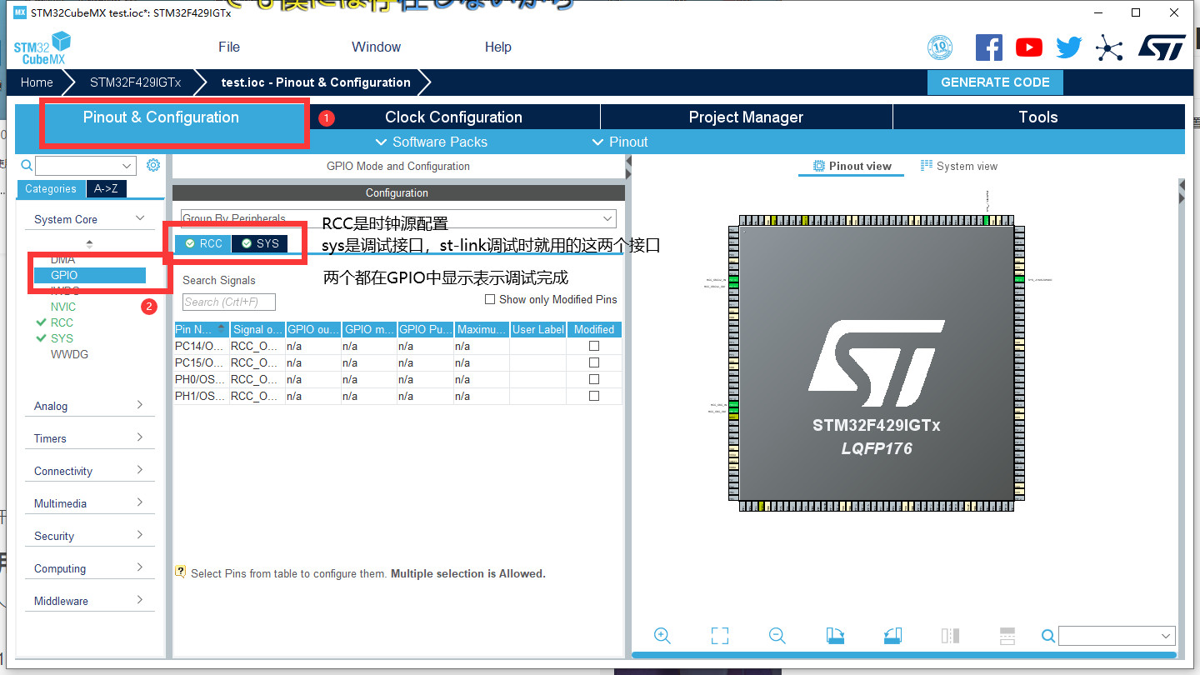Viewport: 1200px width, 675px height.
Task: Toggle vertical split view icon
Action: pyautogui.click(x=950, y=636)
